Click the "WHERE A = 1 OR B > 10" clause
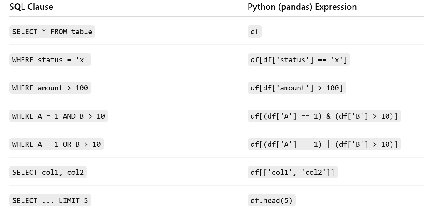The width and height of the screenshot is (424, 212). pos(56,144)
